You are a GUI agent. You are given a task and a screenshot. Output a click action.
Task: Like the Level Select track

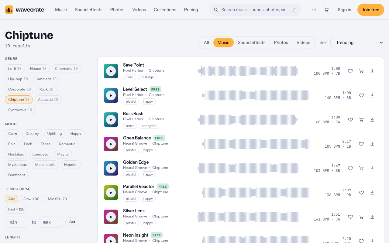pos(361,95)
